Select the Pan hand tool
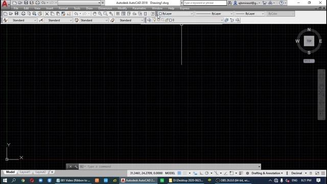327x184 pixels. (95, 14)
